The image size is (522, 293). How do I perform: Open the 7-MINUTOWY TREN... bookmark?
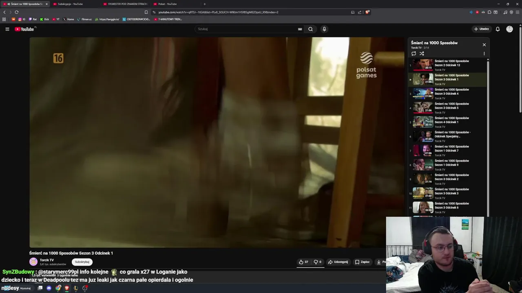pyautogui.click(x=168, y=19)
